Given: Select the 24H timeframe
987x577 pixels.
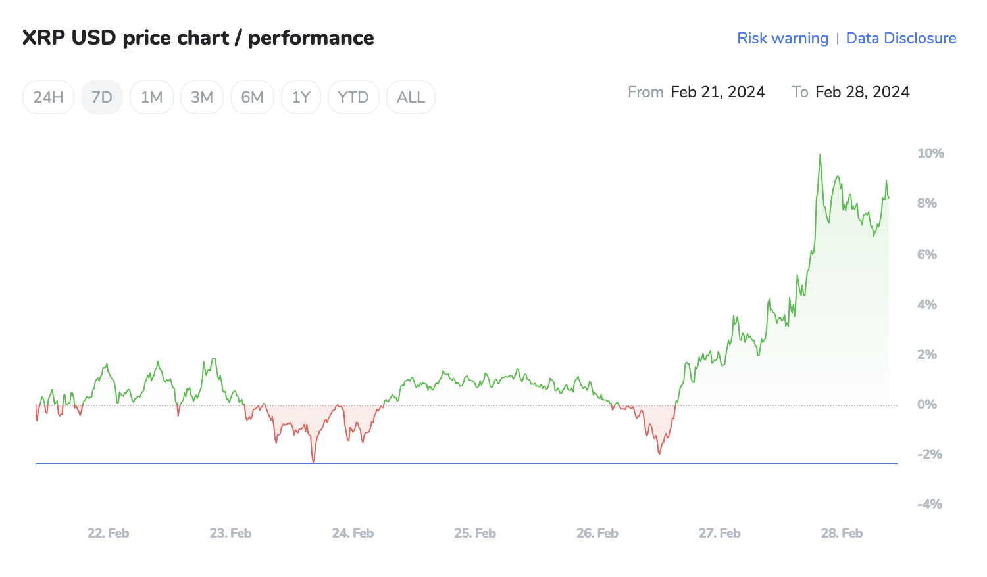Looking at the screenshot, I should click(x=48, y=97).
